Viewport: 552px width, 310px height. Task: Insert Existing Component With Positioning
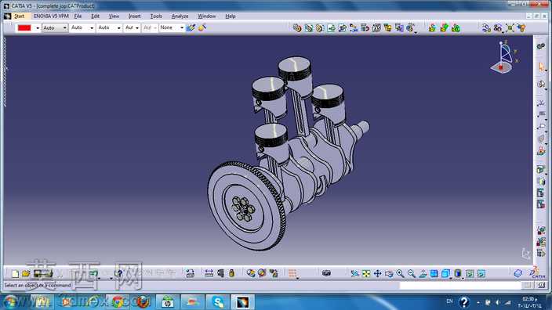[x=342, y=27]
